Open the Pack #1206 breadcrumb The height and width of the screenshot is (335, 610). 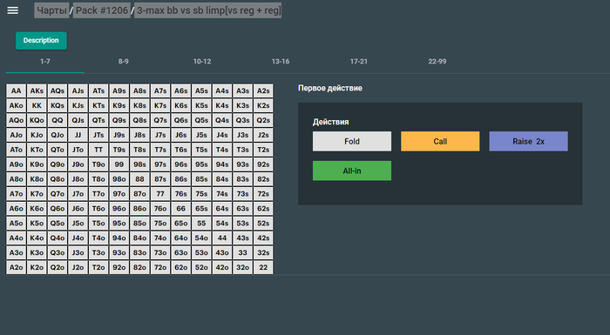102,10
